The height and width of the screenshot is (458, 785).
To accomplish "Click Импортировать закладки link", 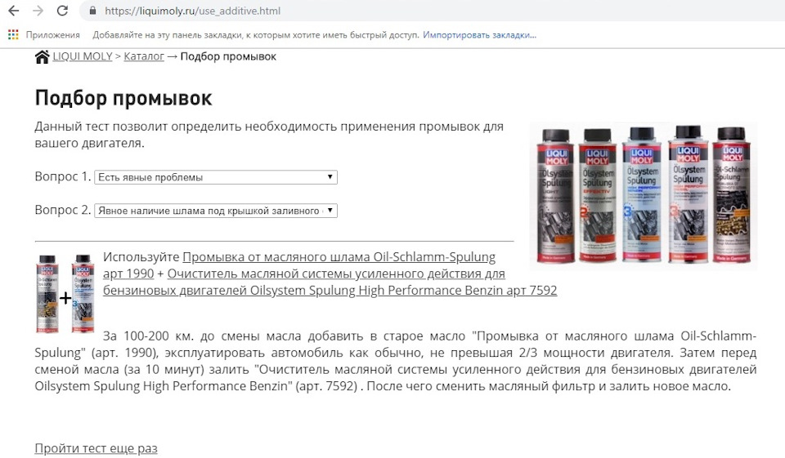I will tap(479, 35).
